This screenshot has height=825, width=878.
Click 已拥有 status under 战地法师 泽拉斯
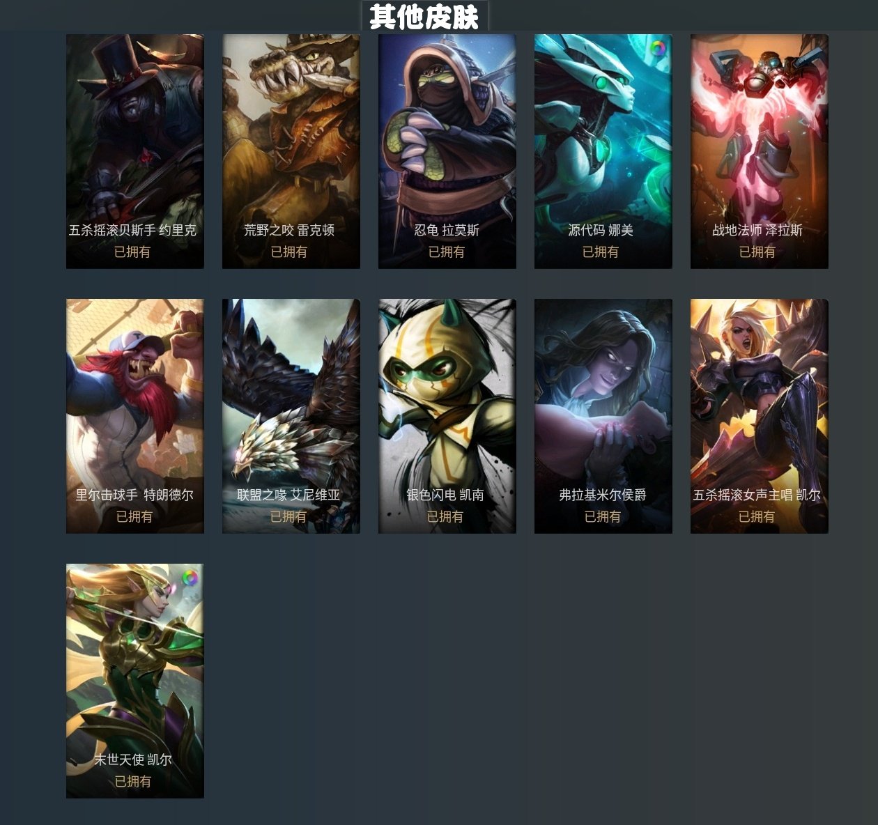tap(757, 252)
